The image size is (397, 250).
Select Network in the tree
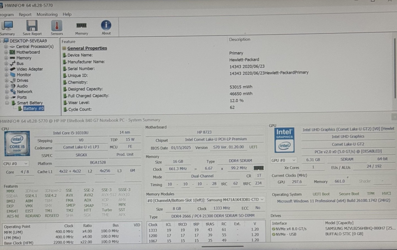click(25, 92)
